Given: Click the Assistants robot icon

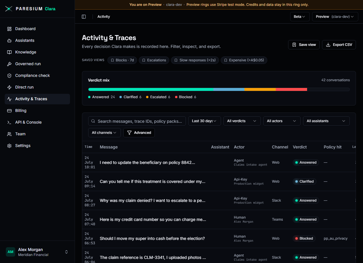Looking at the screenshot, I should (9, 40).
